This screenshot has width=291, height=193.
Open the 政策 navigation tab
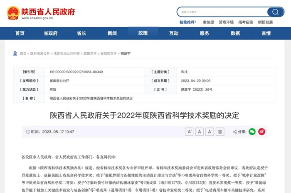pyautogui.click(x=143, y=33)
